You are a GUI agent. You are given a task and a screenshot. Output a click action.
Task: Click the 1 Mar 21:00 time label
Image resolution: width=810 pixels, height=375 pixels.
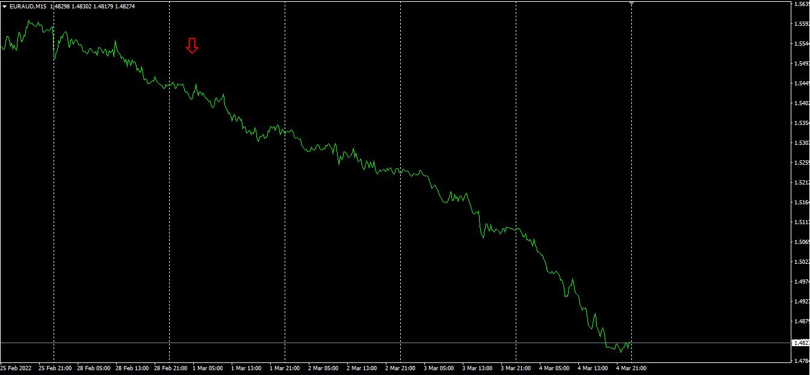pyautogui.click(x=285, y=368)
